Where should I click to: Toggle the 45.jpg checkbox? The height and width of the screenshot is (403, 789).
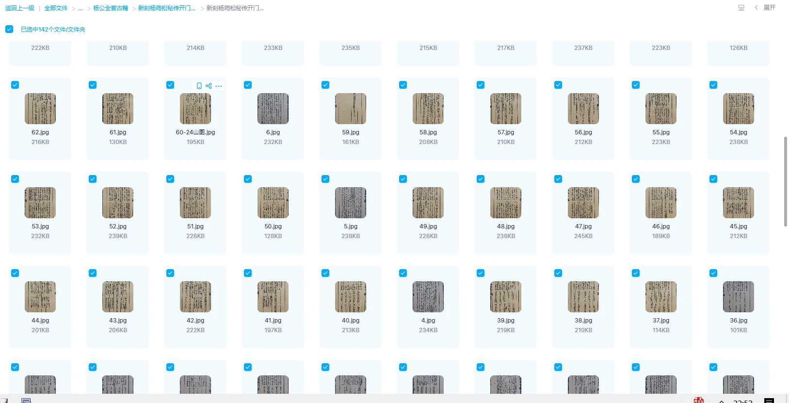(713, 179)
